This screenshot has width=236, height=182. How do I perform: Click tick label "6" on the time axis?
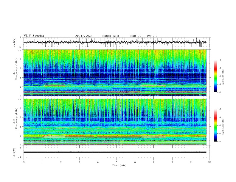[135, 162]
